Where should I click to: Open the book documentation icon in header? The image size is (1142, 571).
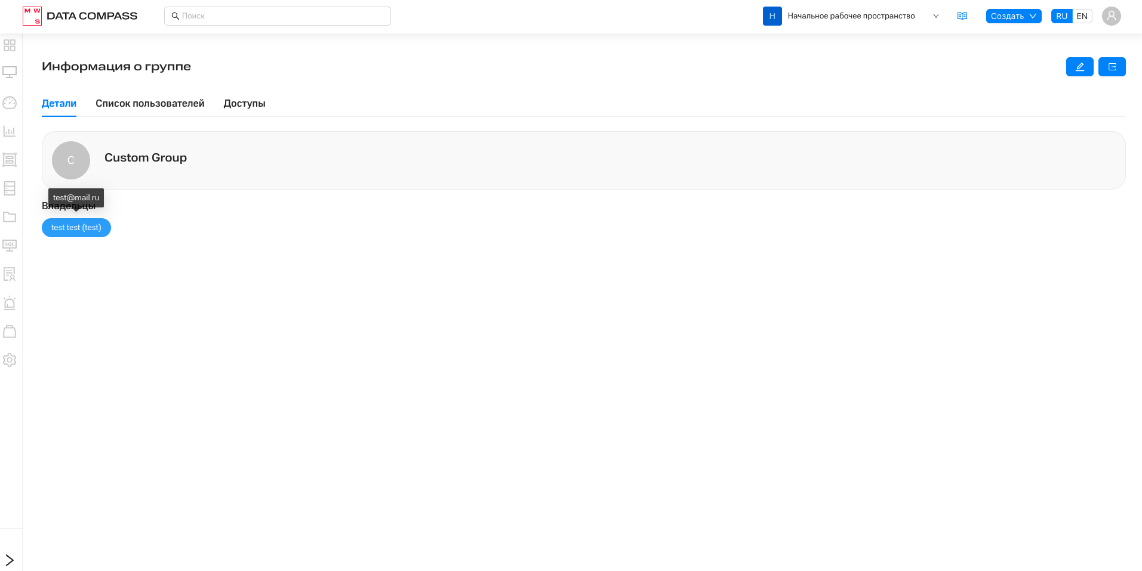tap(962, 16)
